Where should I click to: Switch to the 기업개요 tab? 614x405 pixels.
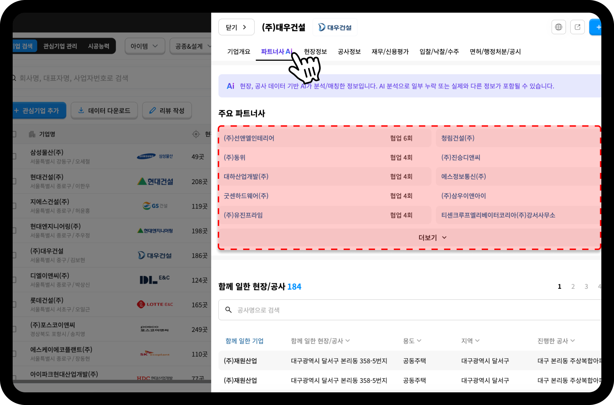pyautogui.click(x=239, y=52)
